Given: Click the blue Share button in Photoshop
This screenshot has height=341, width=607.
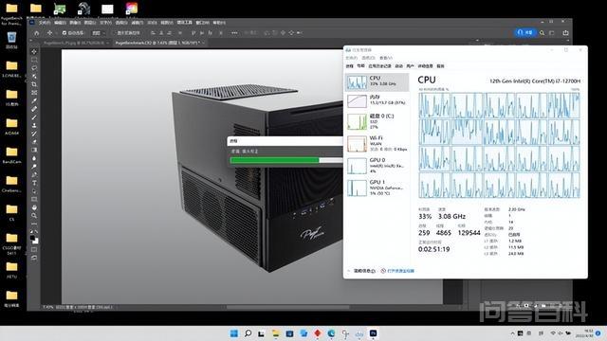Looking at the screenshot, I should point(524,32).
